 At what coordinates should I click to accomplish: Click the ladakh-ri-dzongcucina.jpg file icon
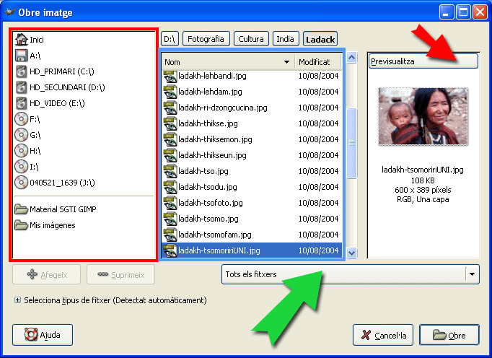(x=170, y=108)
